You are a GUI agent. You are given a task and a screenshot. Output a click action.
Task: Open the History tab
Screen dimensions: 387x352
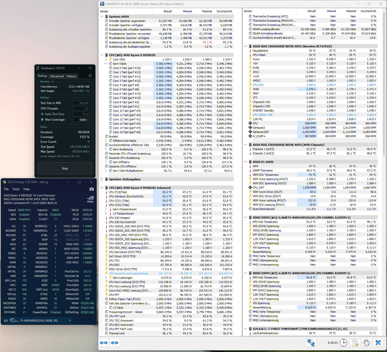[72, 76]
